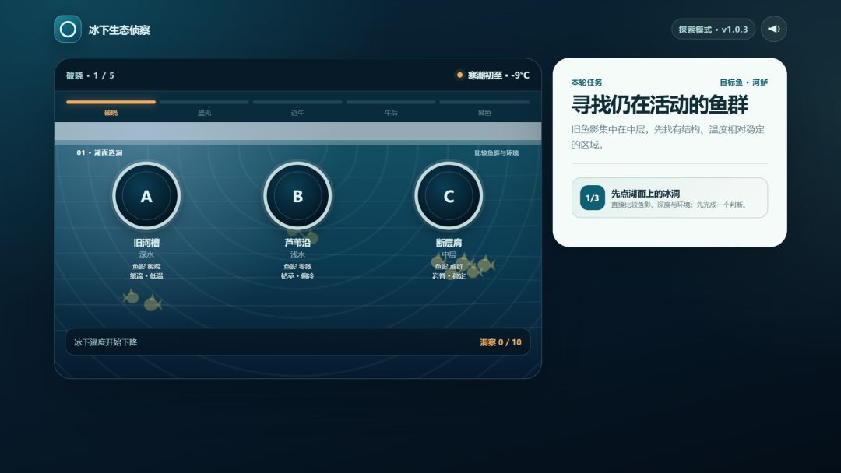
Task: Click the 旧河槽 label under hole A
Action: pyautogui.click(x=146, y=243)
